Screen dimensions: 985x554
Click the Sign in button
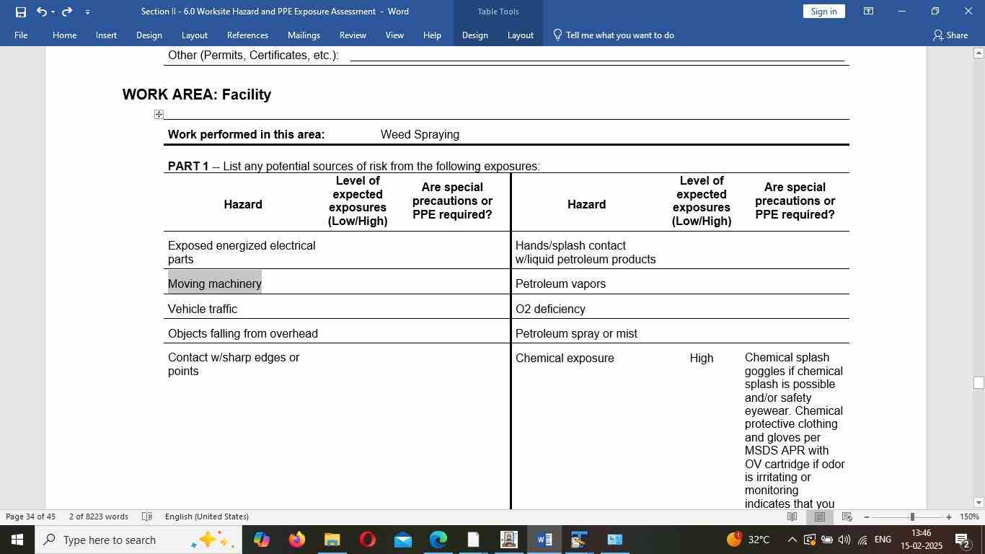823,12
